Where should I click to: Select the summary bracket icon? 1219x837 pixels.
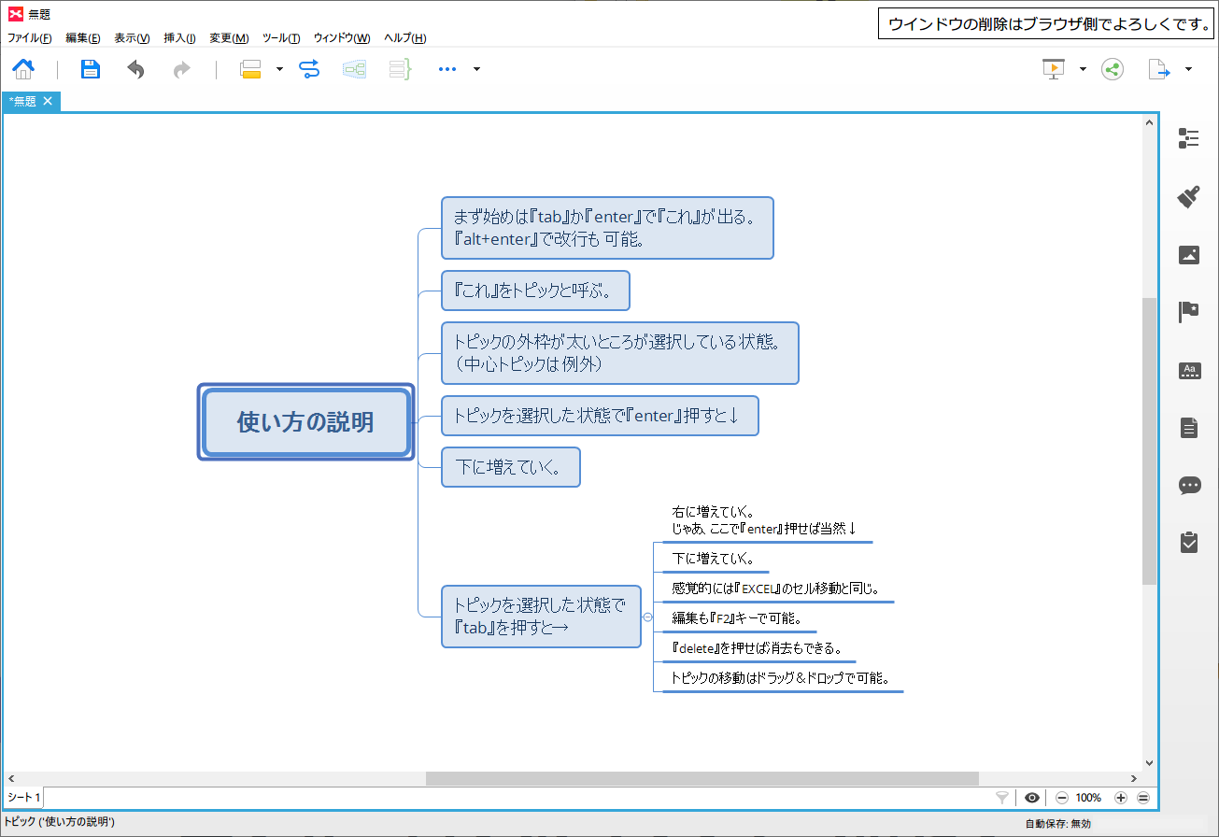[400, 69]
